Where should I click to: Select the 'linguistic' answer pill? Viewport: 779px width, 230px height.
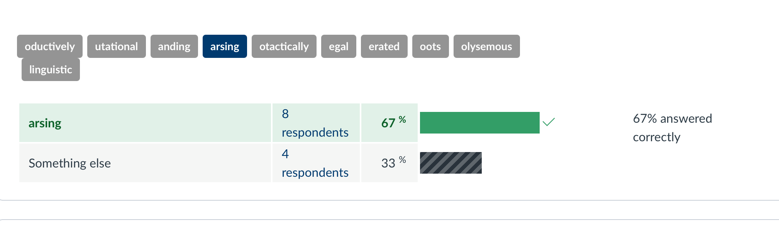[51, 69]
